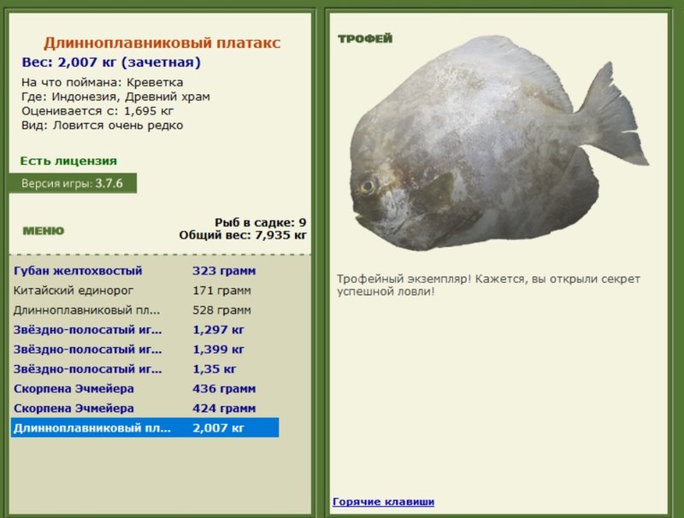Click the Трофейный экземпляр description text
Viewport: 684px width, 518px height.
pyautogui.click(x=488, y=285)
